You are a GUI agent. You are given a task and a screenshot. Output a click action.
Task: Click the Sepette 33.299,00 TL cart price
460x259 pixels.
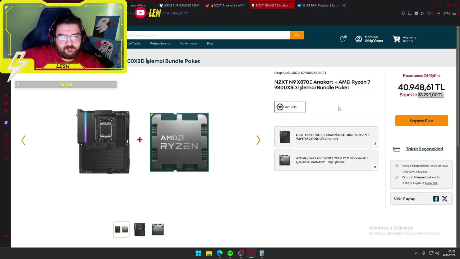[x=422, y=95]
